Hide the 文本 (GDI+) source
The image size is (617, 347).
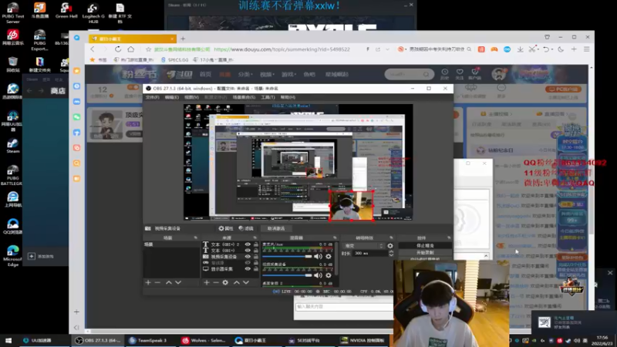pos(248,250)
